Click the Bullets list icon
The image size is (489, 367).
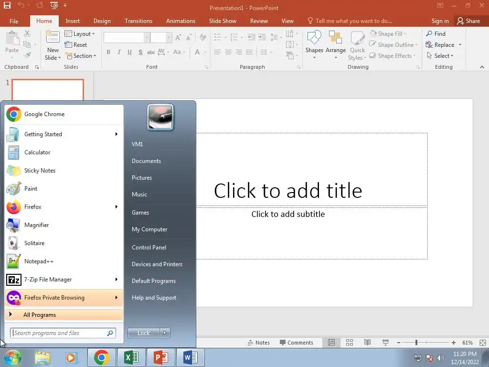[218, 37]
